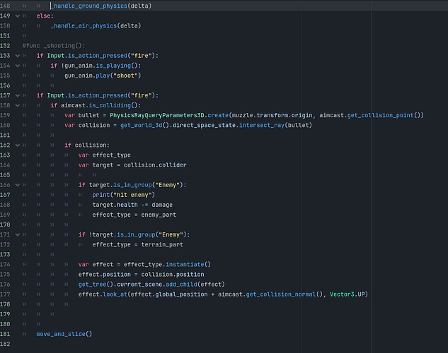Click line number 181 in gutter
The height and width of the screenshot is (353, 448).
tap(5, 334)
